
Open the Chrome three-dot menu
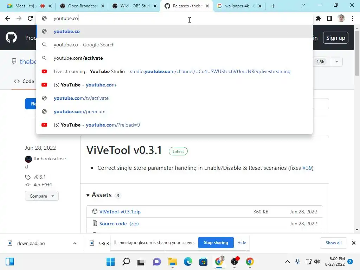point(352,18)
